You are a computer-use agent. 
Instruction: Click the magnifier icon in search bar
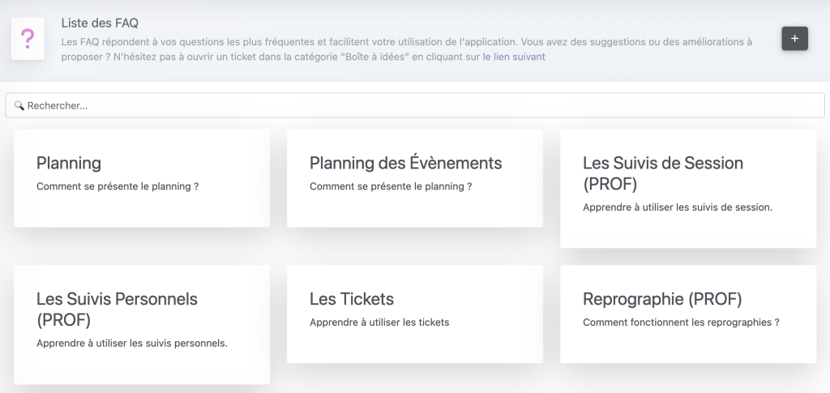(x=19, y=105)
